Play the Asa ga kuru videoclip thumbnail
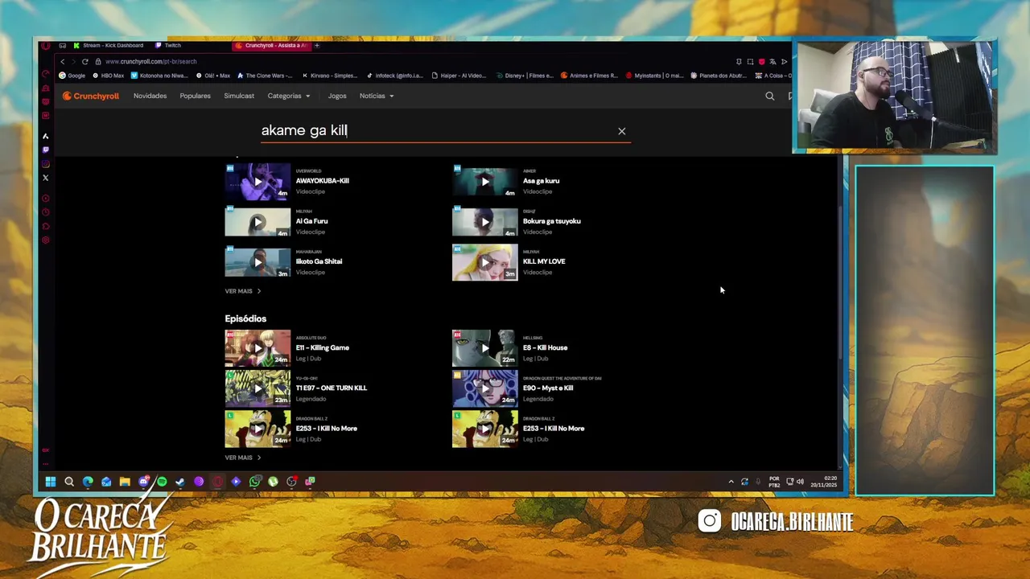 [x=484, y=182]
